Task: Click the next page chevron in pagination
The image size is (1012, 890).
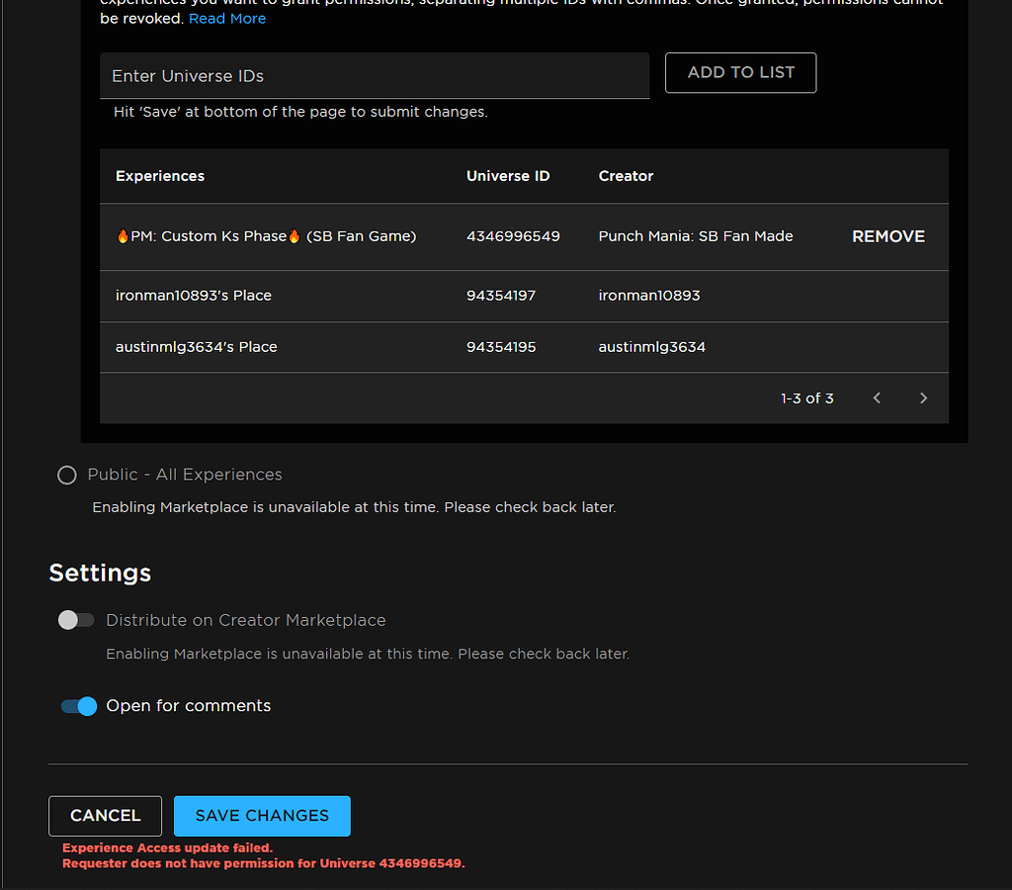Action: pos(923,398)
